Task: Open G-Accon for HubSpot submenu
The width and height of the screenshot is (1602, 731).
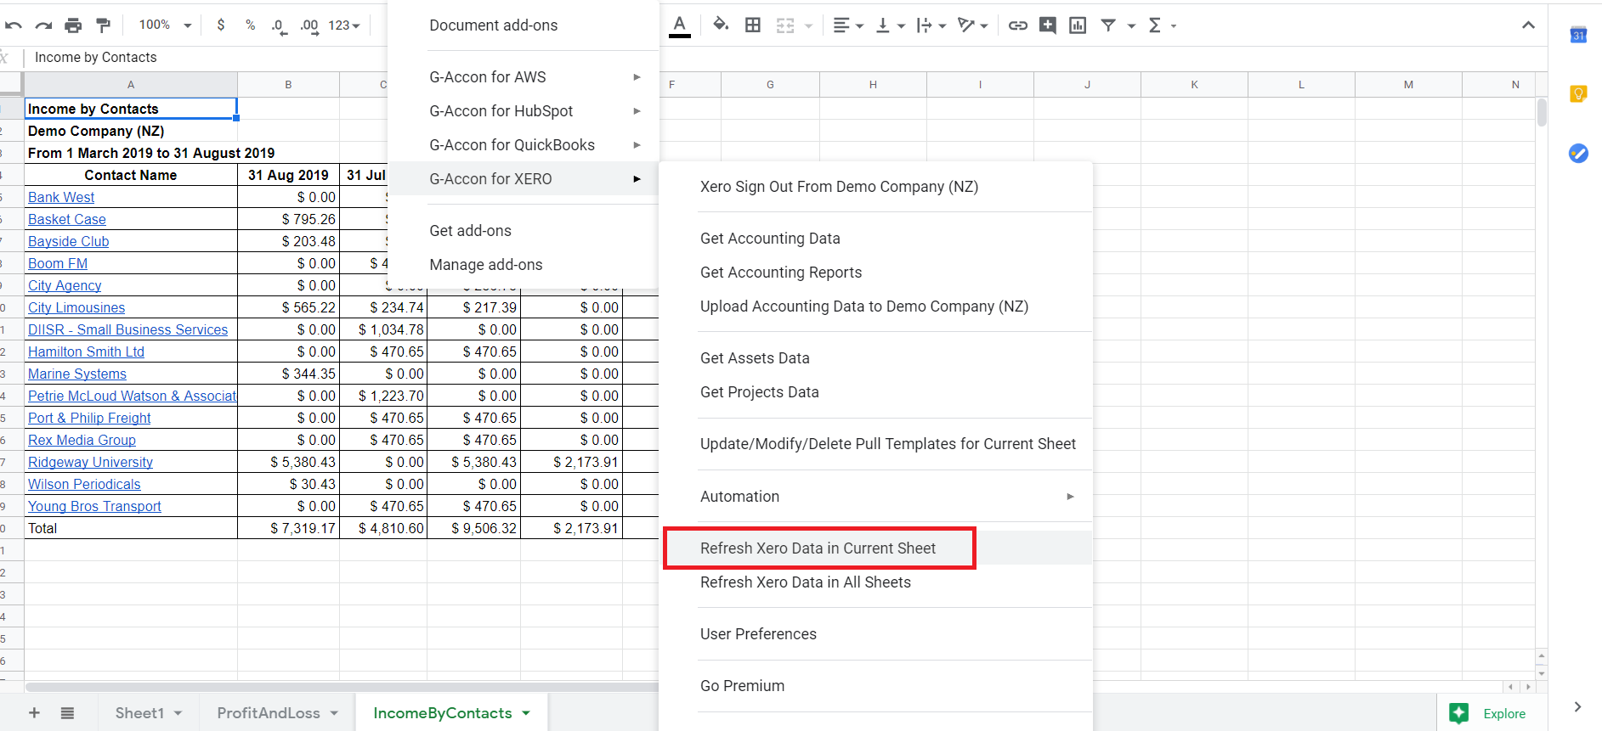Action: pyautogui.click(x=523, y=111)
